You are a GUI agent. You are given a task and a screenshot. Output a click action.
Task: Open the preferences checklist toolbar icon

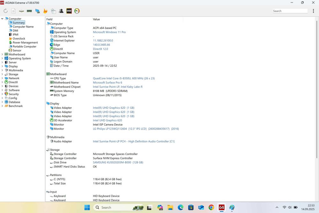[54, 11]
